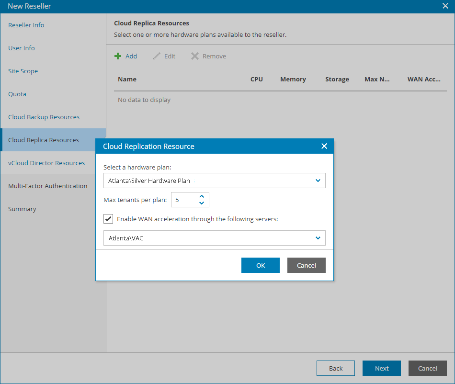Close the New Reseller wizard window
Screen dimensions: 455x384
pos(445,6)
